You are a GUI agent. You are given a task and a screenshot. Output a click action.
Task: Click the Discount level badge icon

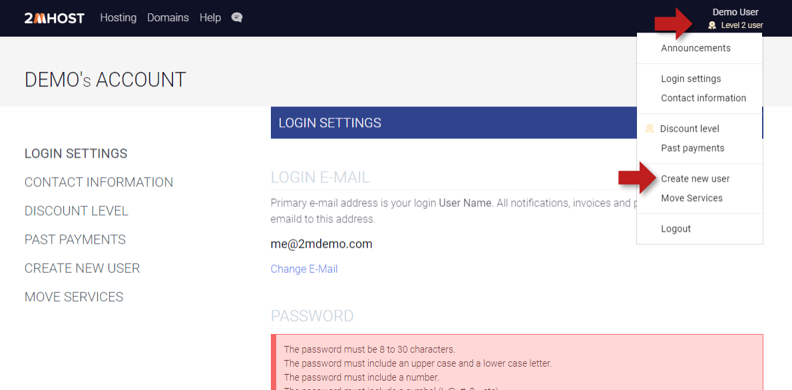pos(650,129)
